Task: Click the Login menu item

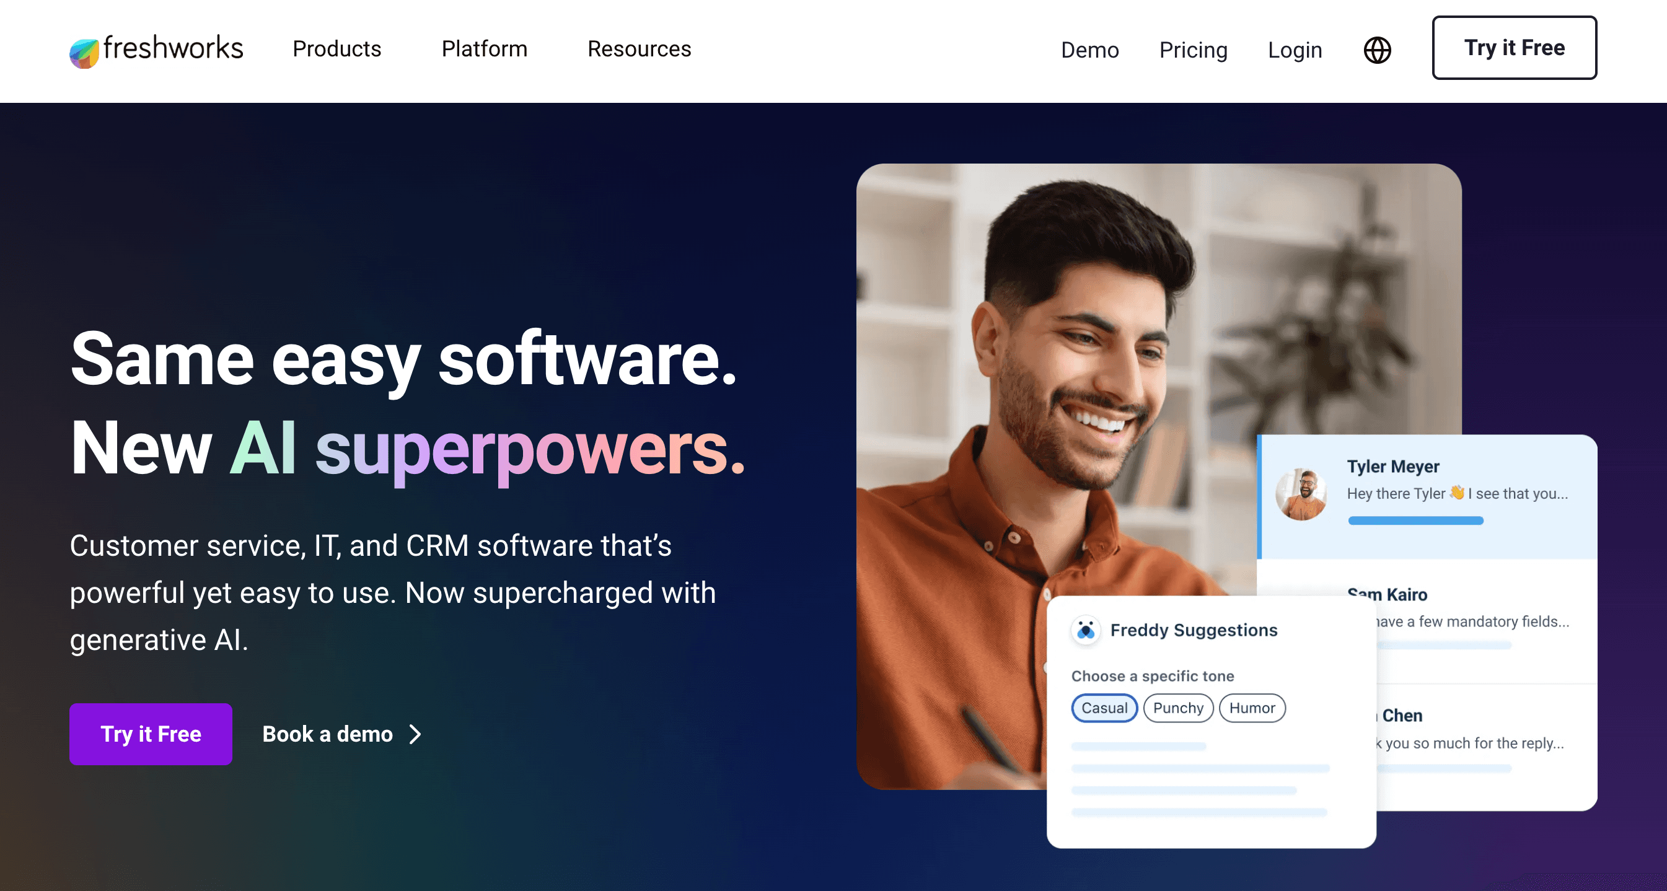Action: coord(1295,48)
